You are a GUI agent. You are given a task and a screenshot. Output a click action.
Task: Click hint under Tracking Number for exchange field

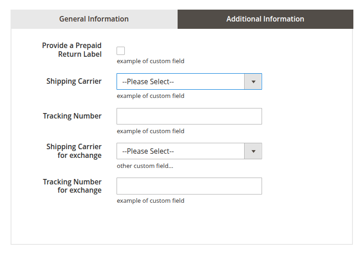(151, 201)
